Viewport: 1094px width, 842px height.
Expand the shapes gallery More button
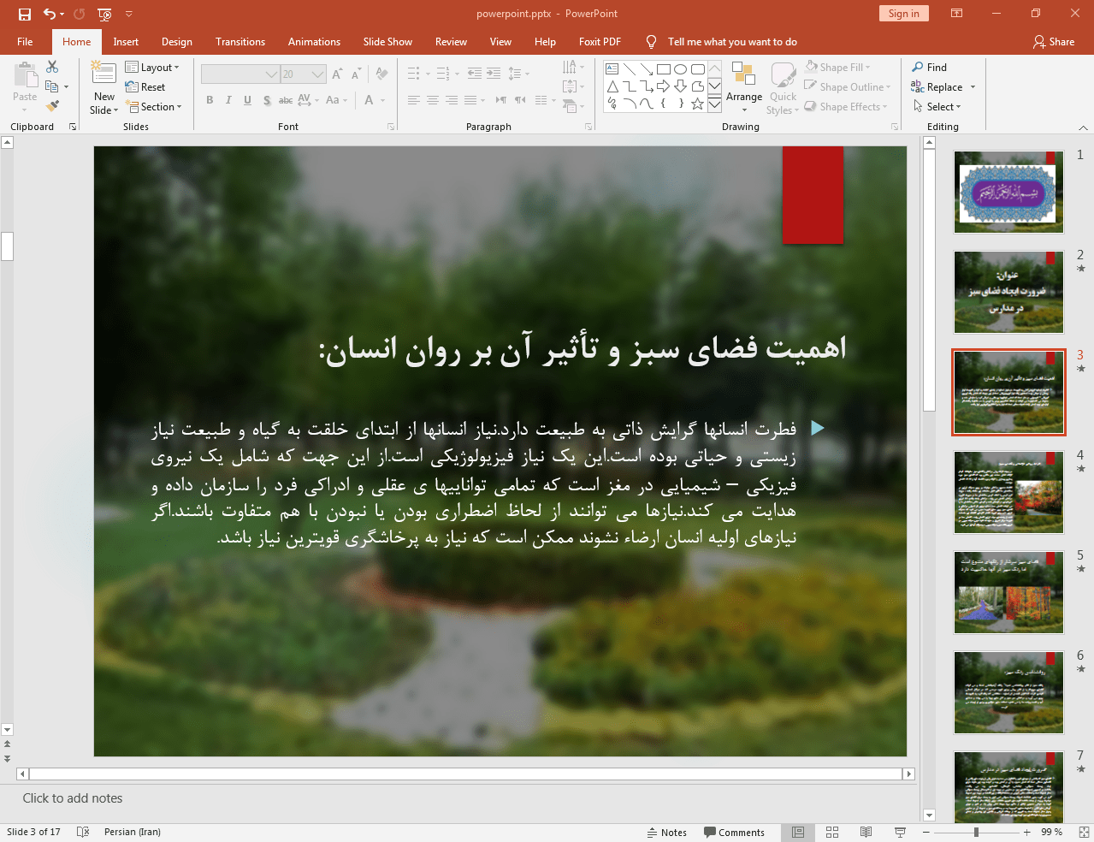(714, 104)
